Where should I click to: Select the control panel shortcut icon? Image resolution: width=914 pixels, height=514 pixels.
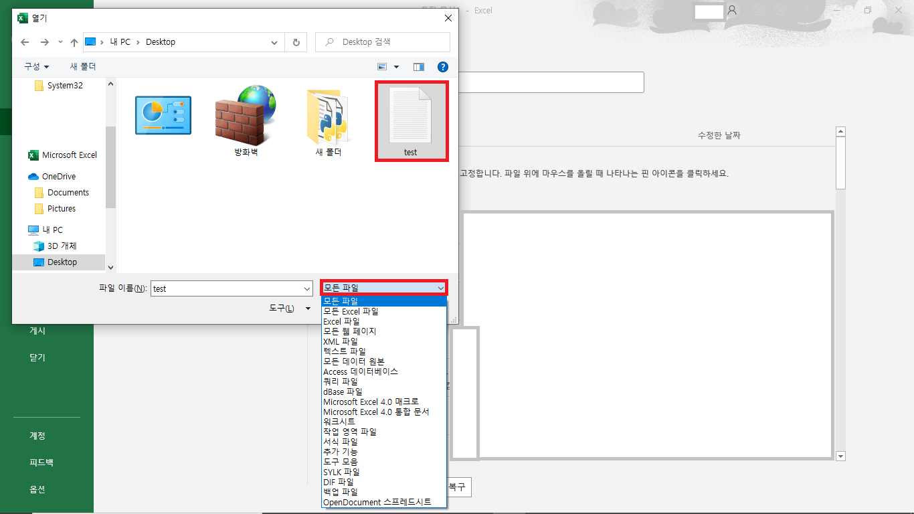pos(163,115)
